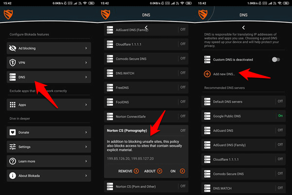
Task: Click the Donate heart icon
Action: [x=13, y=133]
